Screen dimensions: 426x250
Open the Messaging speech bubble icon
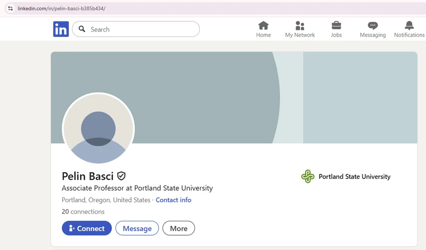[372, 26]
